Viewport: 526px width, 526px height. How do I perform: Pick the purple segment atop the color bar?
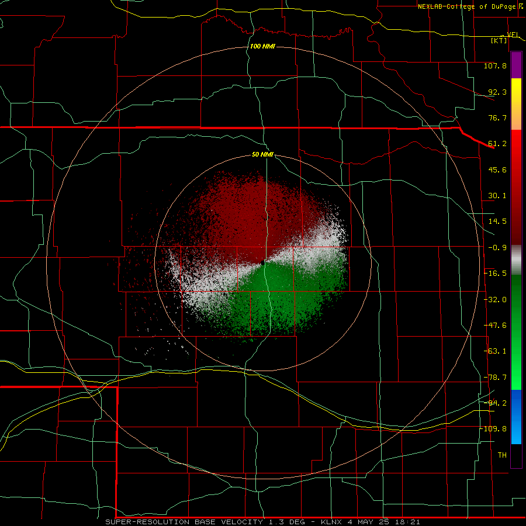tap(516, 65)
